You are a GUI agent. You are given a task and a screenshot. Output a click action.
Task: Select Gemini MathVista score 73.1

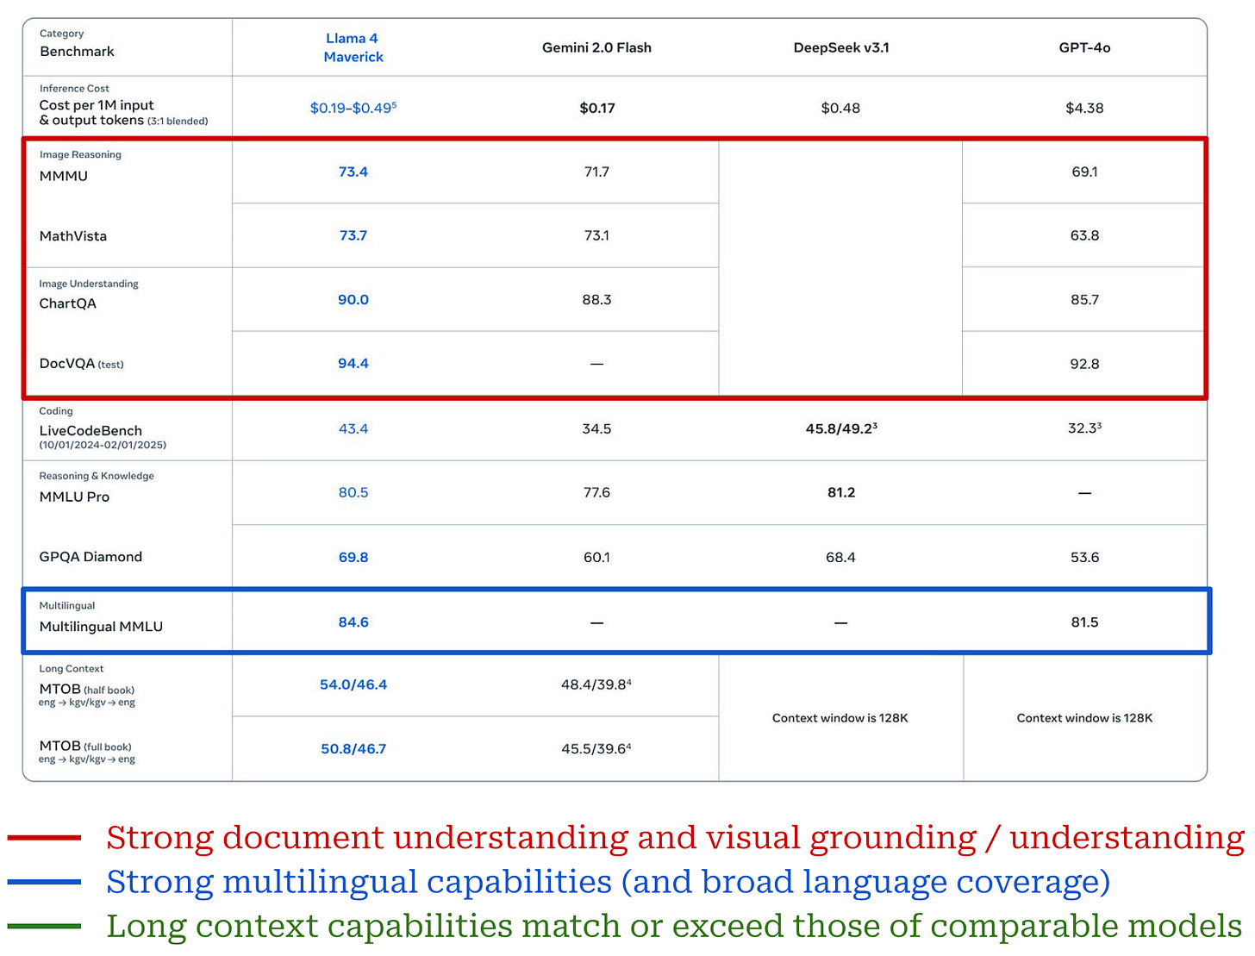point(596,235)
